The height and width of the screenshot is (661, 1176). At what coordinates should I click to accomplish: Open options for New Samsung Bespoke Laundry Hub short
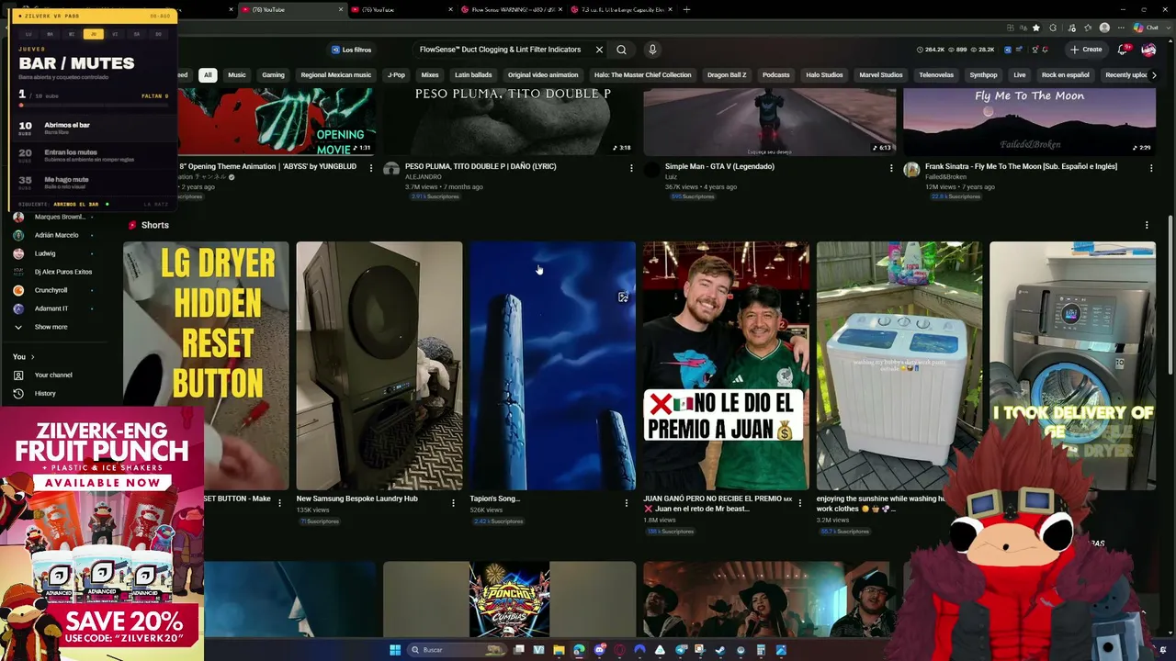pyautogui.click(x=453, y=502)
